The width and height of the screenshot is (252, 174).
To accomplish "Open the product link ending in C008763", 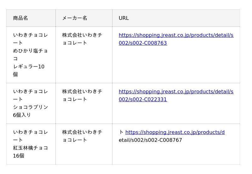I will pos(176,35).
